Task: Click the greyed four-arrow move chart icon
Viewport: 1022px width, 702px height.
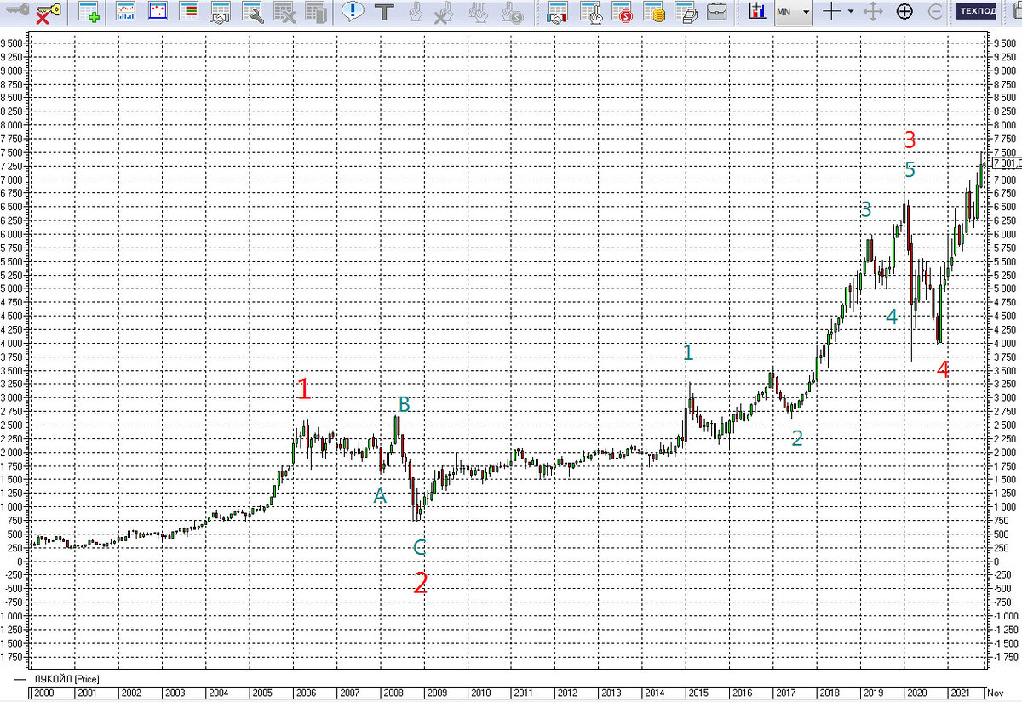Action: tap(873, 12)
